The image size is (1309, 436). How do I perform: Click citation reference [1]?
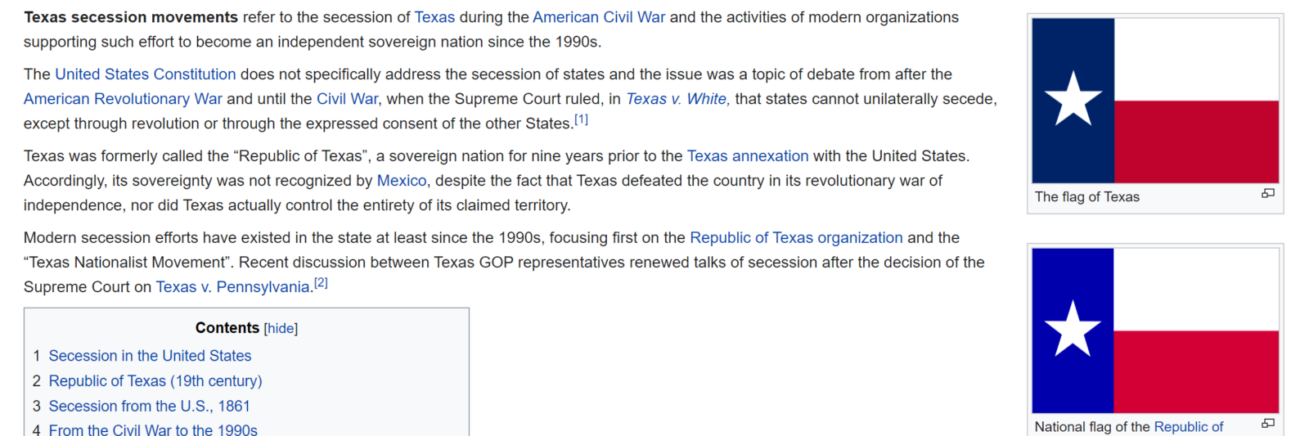(x=581, y=119)
